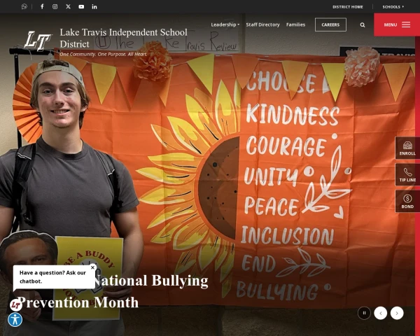Click the CAREERS button
420x336 pixels.
330,24
